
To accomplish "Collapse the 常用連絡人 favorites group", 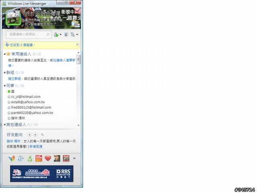I will [4, 54].
